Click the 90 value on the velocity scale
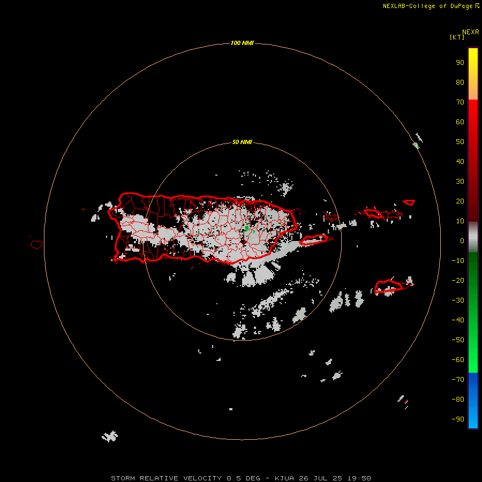The width and height of the screenshot is (482, 482). [460, 63]
